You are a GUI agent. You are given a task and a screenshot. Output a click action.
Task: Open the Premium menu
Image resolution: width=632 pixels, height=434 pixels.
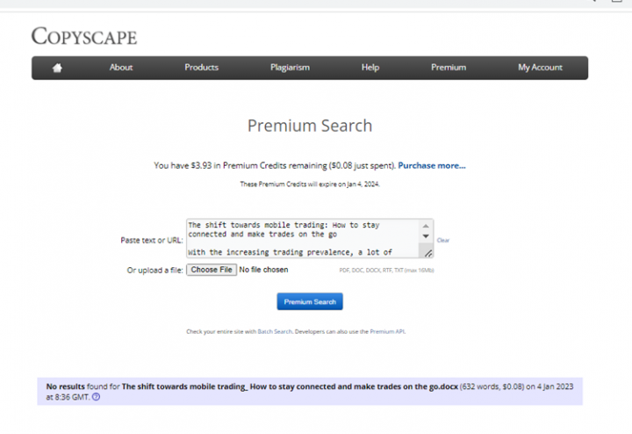click(x=449, y=68)
